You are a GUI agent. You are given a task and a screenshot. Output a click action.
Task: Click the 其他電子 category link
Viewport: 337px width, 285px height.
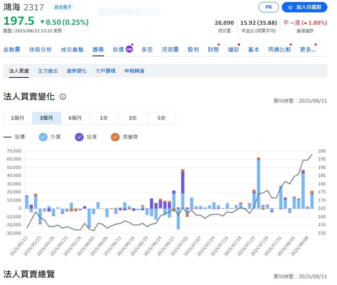tap(62, 7)
